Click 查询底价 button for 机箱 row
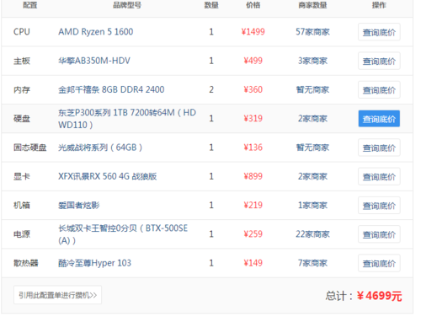 (x=379, y=206)
